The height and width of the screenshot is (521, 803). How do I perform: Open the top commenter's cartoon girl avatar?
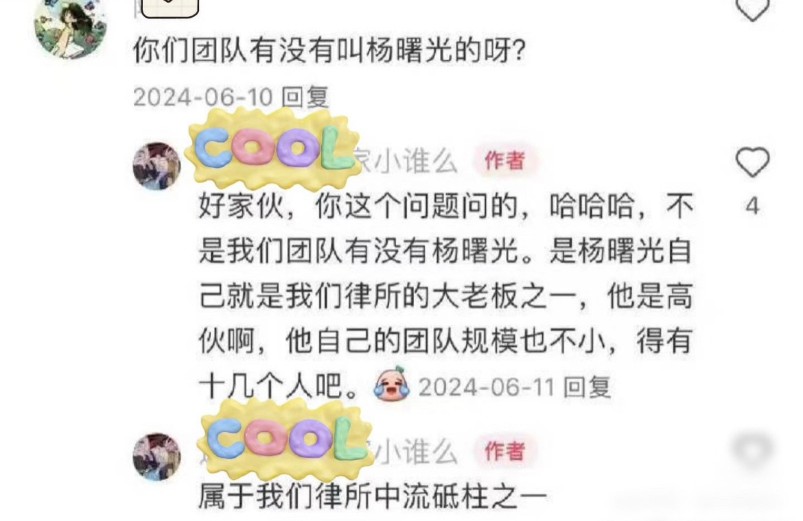[70, 28]
